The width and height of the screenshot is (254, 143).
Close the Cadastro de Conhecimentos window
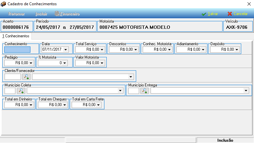[x=249, y=4]
